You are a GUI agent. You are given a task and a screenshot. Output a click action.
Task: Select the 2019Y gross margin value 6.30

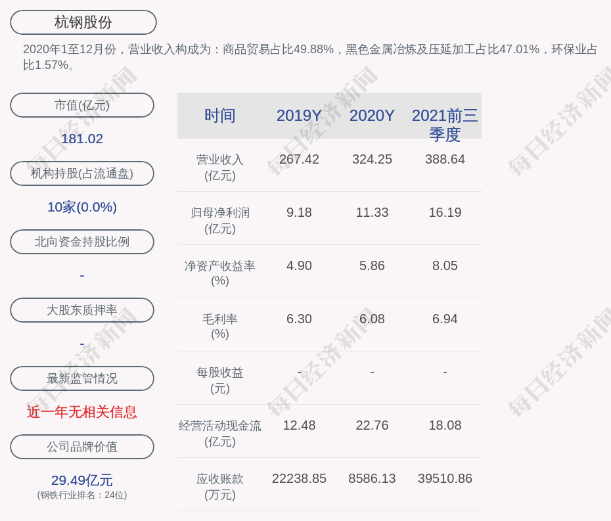pyautogui.click(x=300, y=319)
